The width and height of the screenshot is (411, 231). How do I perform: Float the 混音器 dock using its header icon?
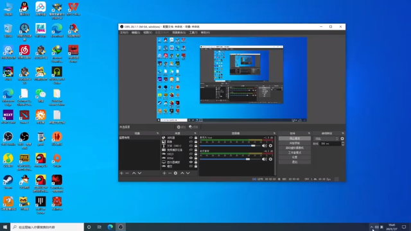tap(274, 133)
